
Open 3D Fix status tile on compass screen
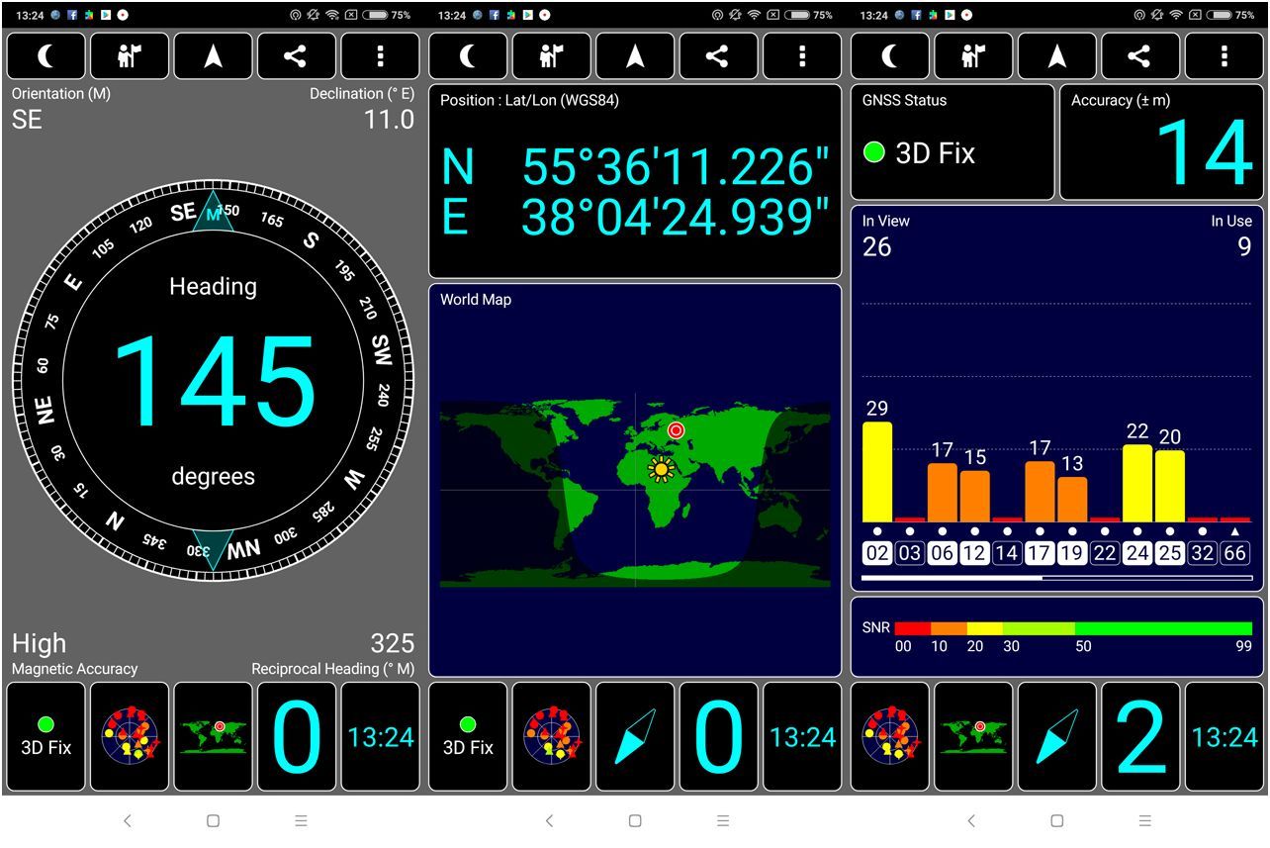pyautogui.click(x=46, y=737)
